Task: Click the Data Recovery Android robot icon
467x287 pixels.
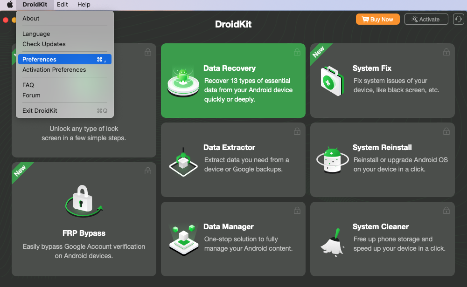Action: (183, 82)
